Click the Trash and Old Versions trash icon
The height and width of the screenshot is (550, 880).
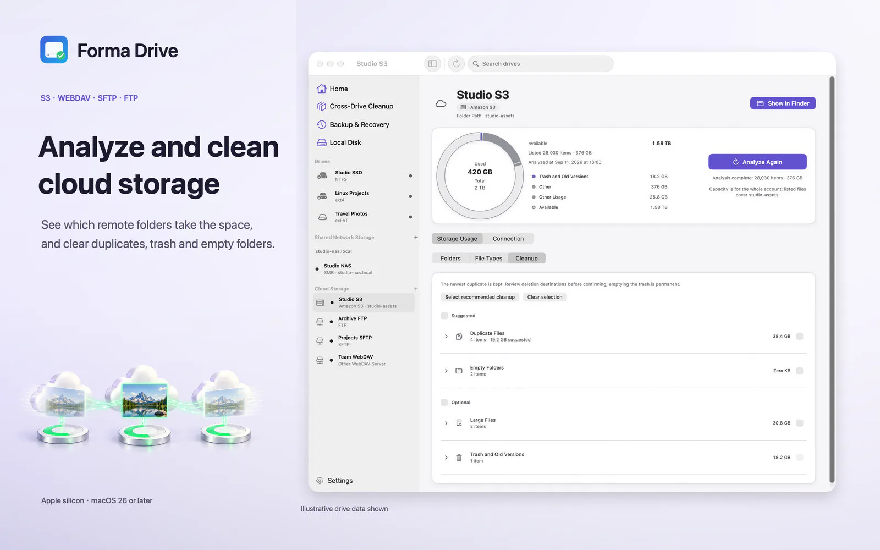(459, 458)
